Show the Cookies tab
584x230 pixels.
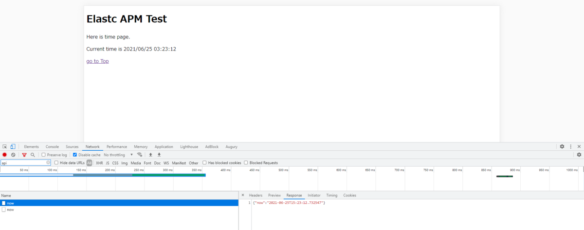[x=349, y=195]
